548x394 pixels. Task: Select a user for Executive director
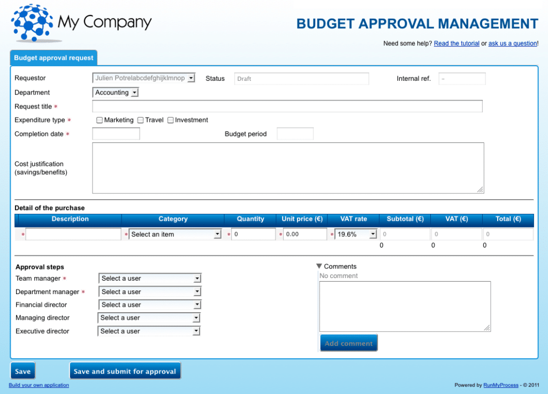[149, 331]
